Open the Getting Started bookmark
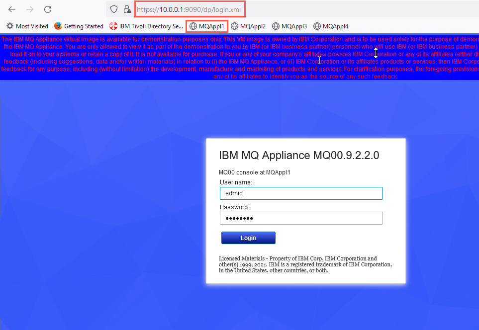479x330 pixels. 79,26
